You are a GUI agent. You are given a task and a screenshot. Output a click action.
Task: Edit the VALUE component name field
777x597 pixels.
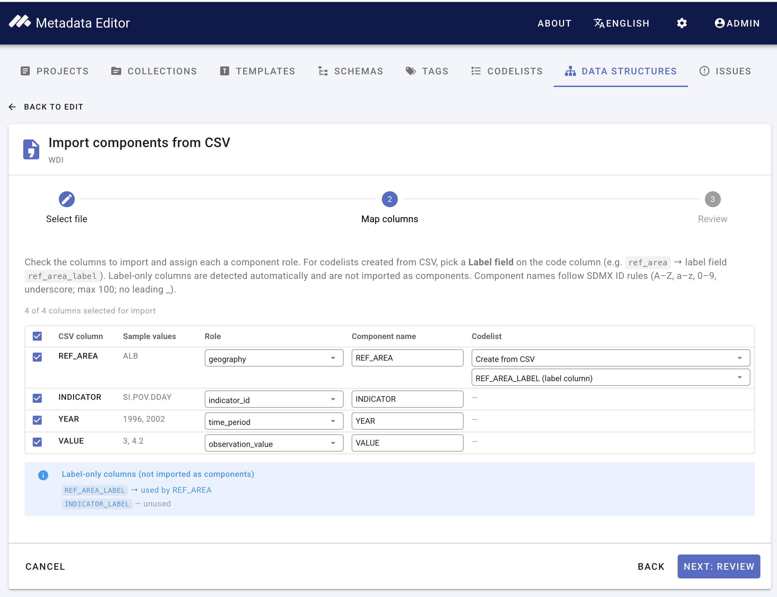click(407, 443)
